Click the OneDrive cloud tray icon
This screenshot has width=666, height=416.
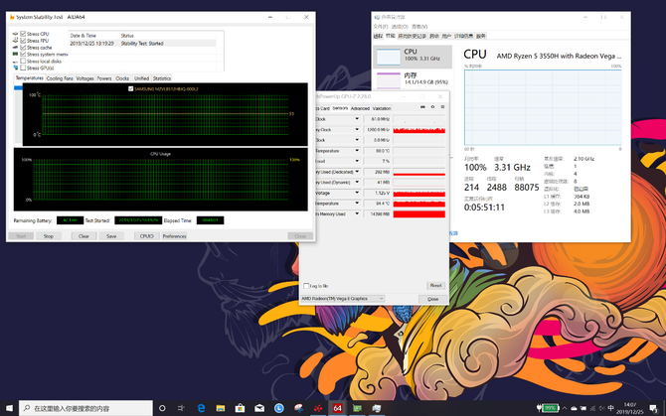tap(574, 408)
